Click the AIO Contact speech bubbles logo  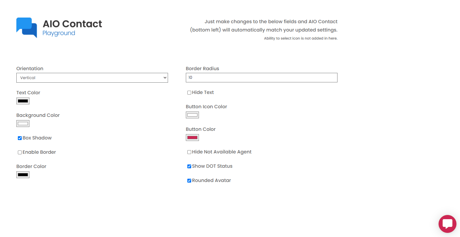click(27, 28)
